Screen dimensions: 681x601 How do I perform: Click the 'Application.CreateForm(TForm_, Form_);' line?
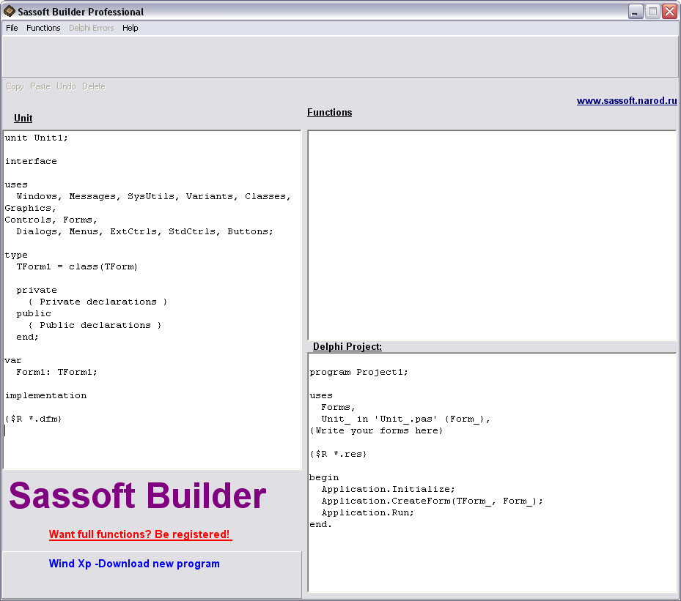click(432, 501)
